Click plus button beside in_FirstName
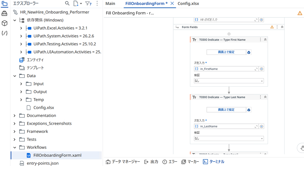Image resolution: width=304 pixels, height=169 pixels. (x=261, y=69)
